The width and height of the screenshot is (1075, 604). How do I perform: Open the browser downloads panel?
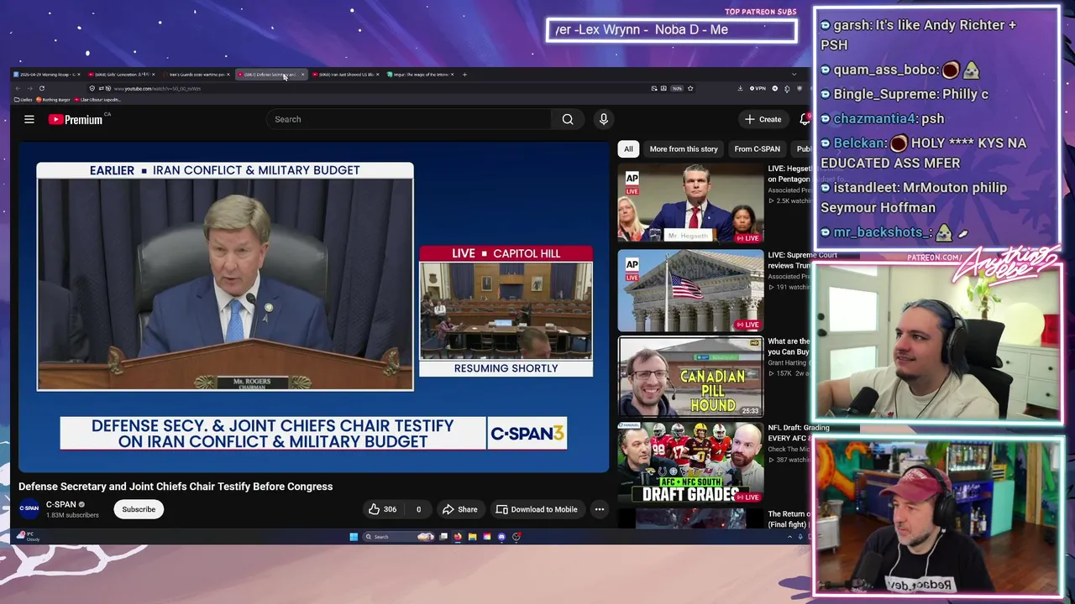[x=740, y=88]
